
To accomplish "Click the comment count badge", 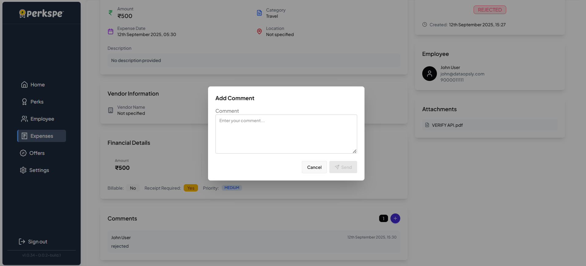I will point(383,218).
